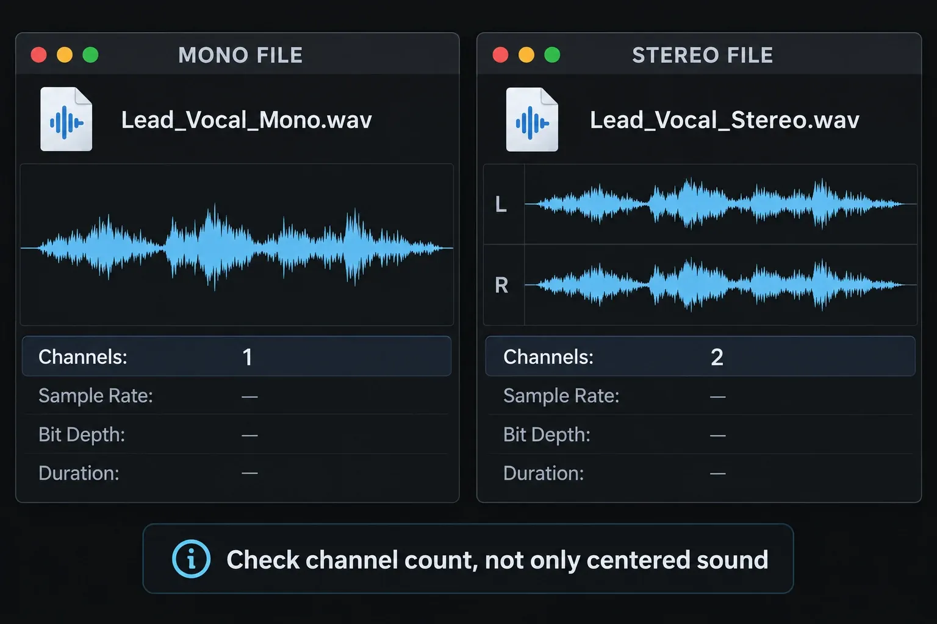This screenshot has height=624, width=937.
Task: Select the Duration label in Stereo File
Action: coord(544,473)
